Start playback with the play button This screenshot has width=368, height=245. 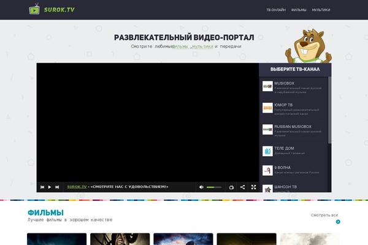click(50, 187)
